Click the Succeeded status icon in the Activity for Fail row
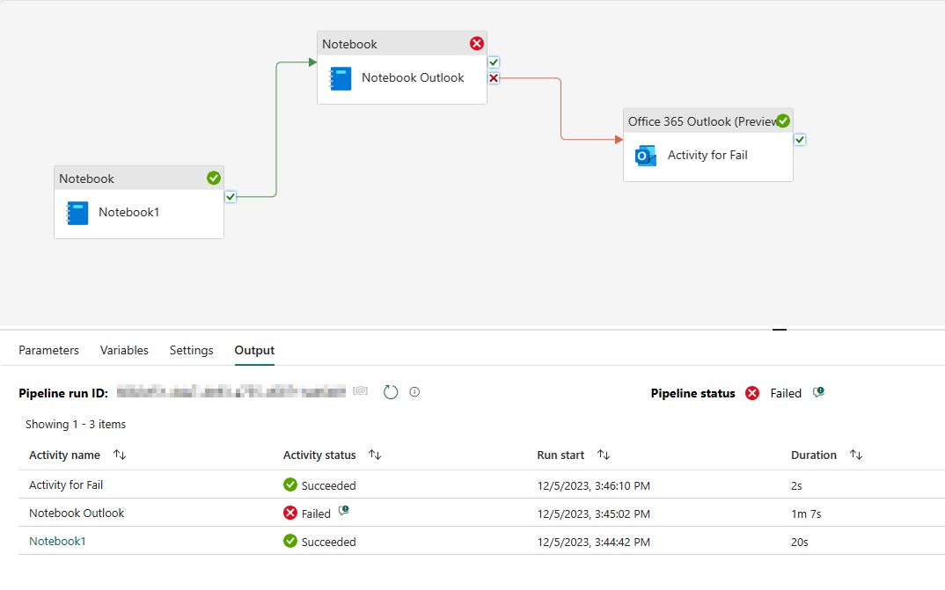This screenshot has width=945, height=590. point(289,484)
